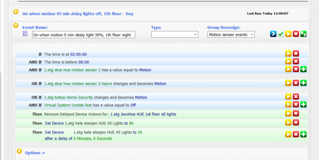Screen dimensions: 325x160
Task: Delete the Virtual System Unntak fest condition
Action: [296, 105]
